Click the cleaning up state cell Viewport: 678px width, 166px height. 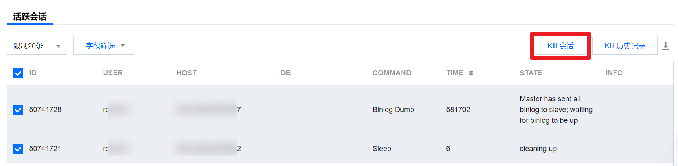point(538,149)
